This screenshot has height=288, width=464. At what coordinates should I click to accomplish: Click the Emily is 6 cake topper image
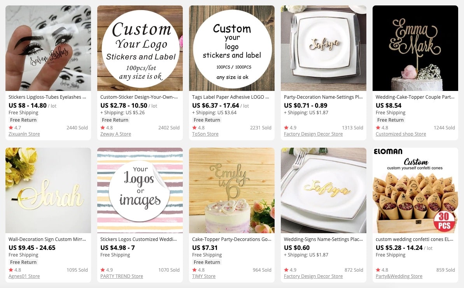coord(232,190)
